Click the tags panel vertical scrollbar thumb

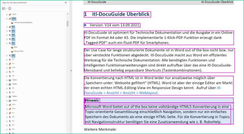tap(68, 24)
